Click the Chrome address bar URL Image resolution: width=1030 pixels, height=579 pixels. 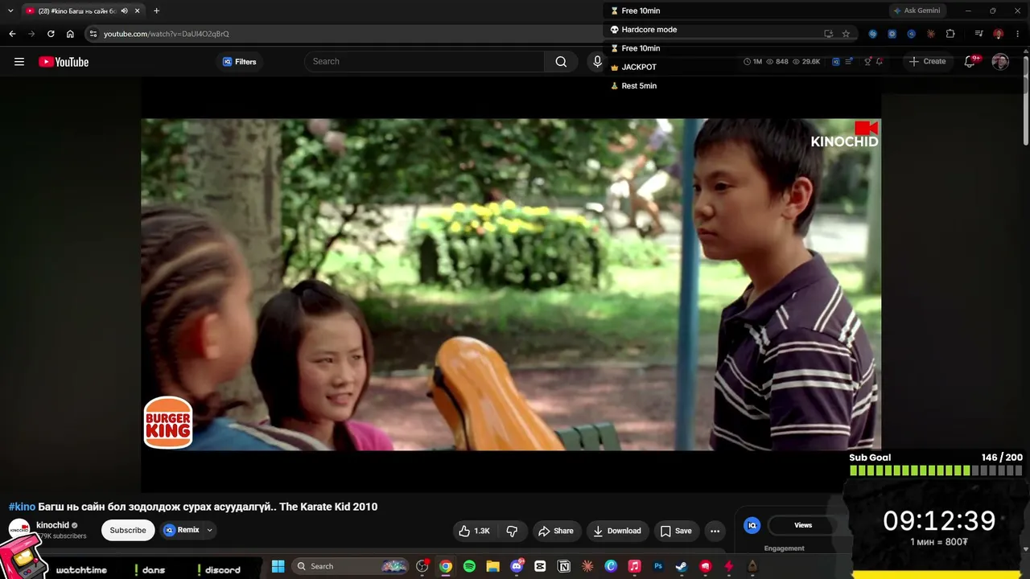click(167, 34)
